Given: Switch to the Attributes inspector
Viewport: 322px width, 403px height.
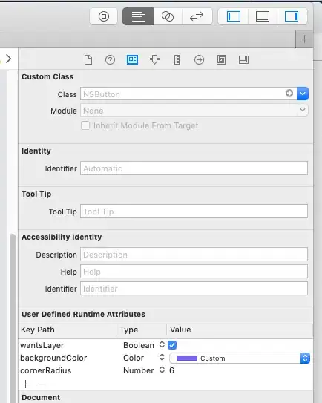Looking at the screenshot, I should [154, 60].
